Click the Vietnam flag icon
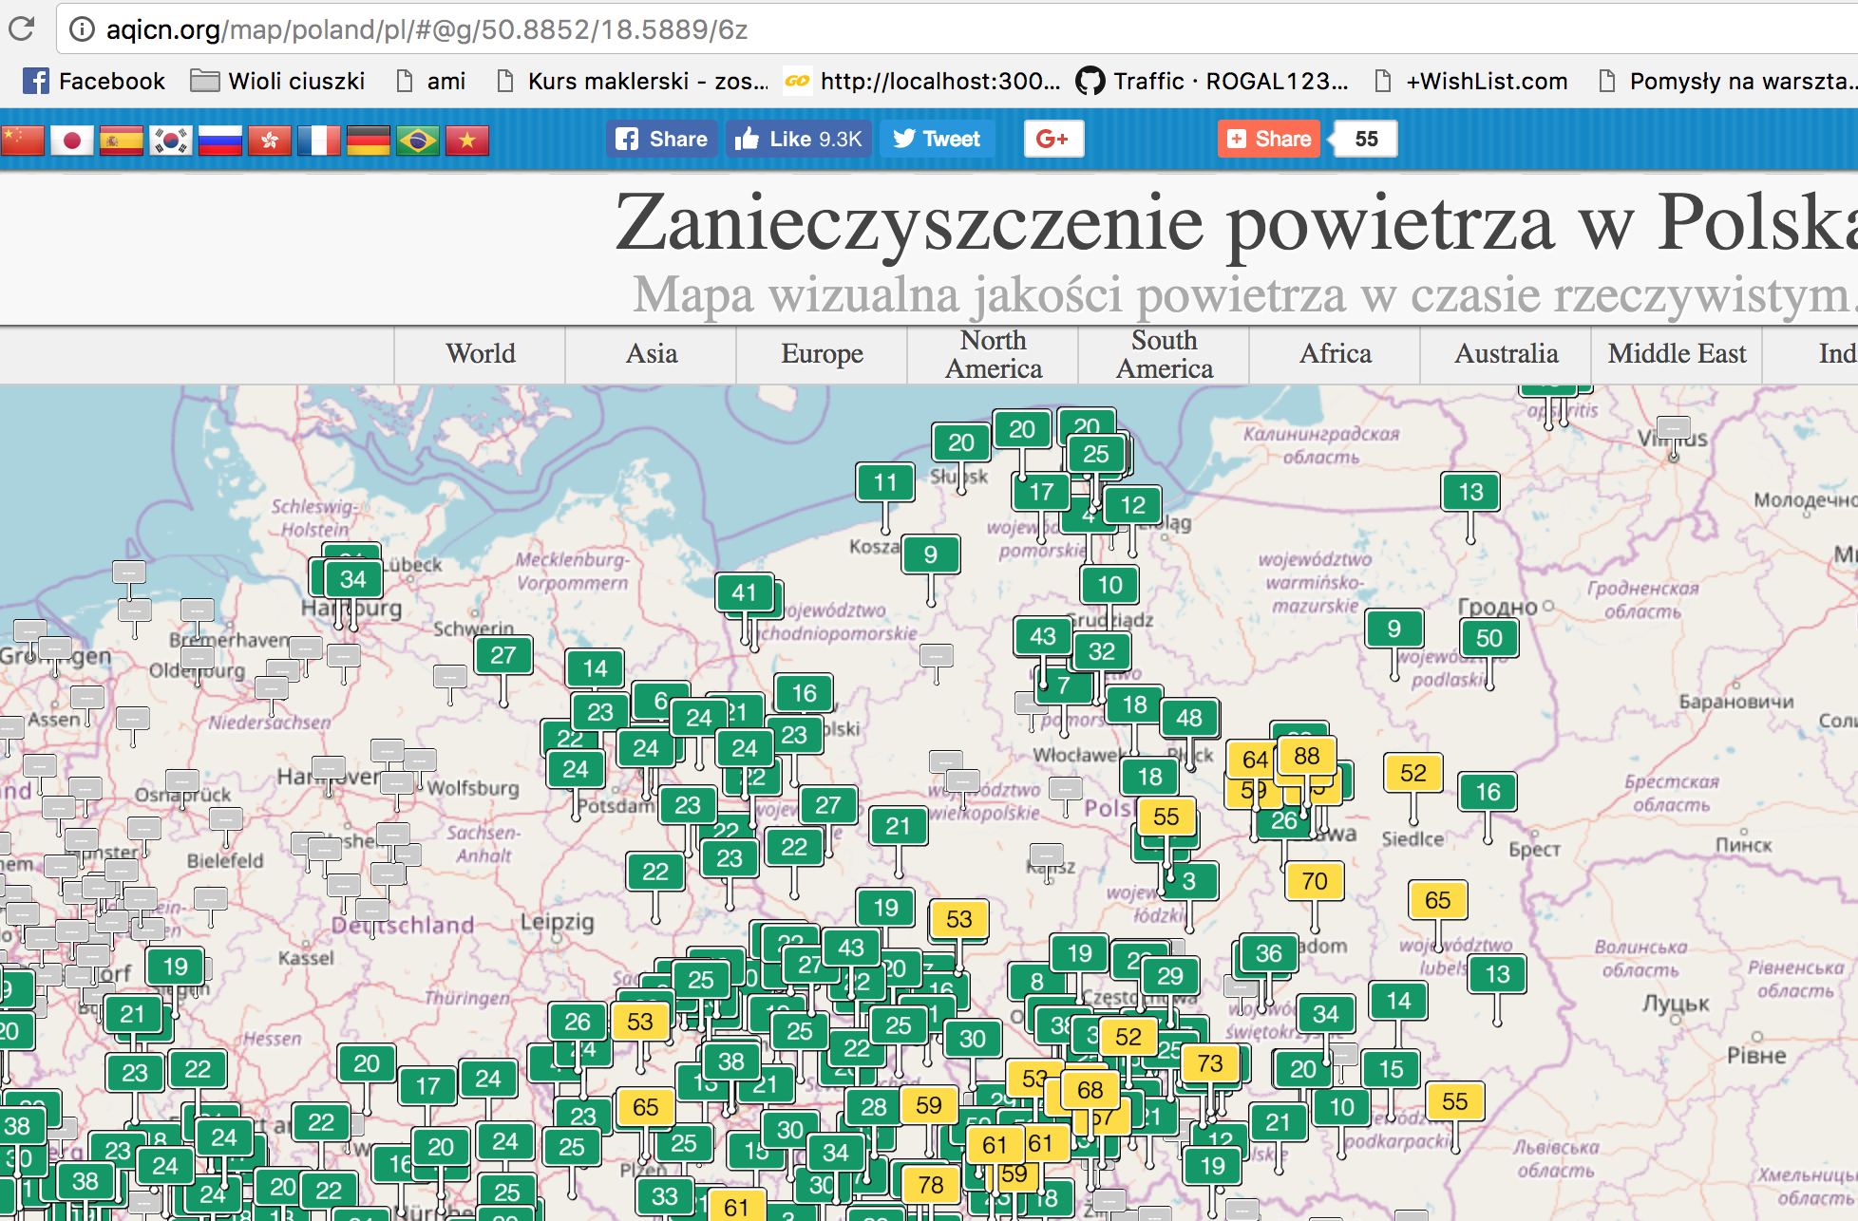The image size is (1858, 1221). [x=467, y=141]
